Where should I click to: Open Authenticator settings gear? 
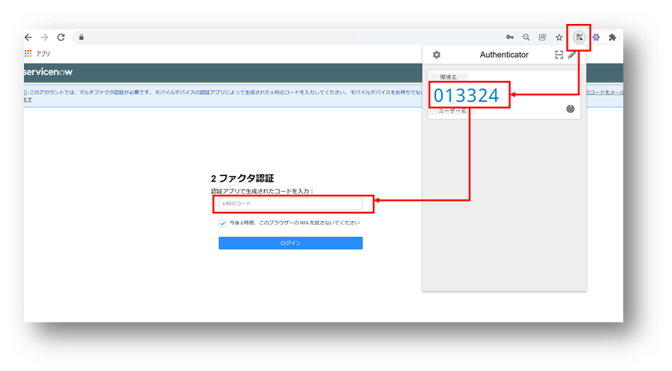point(436,55)
